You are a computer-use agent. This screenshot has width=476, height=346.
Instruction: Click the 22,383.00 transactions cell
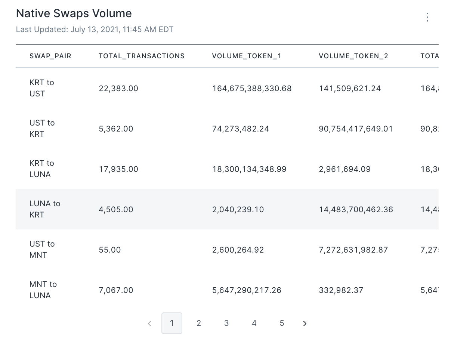(x=118, y=89)
